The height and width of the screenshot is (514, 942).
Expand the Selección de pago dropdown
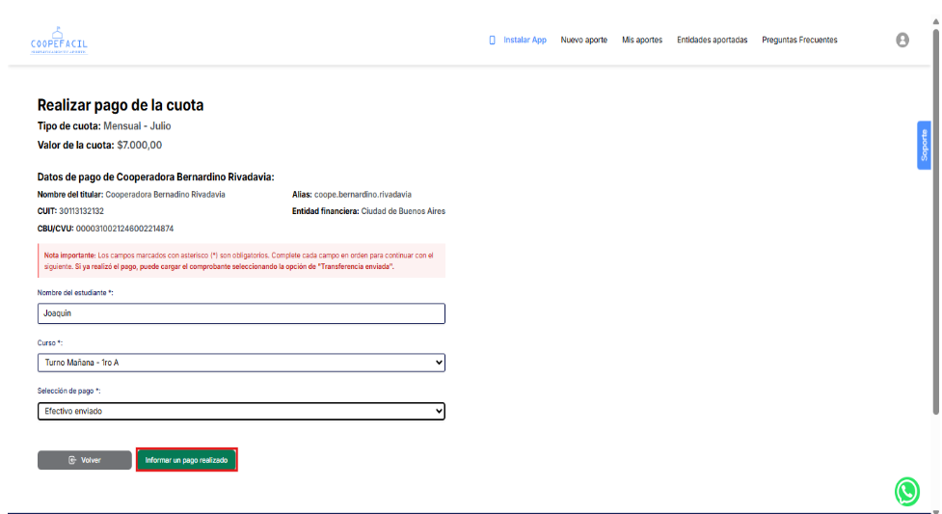[241, 412]
